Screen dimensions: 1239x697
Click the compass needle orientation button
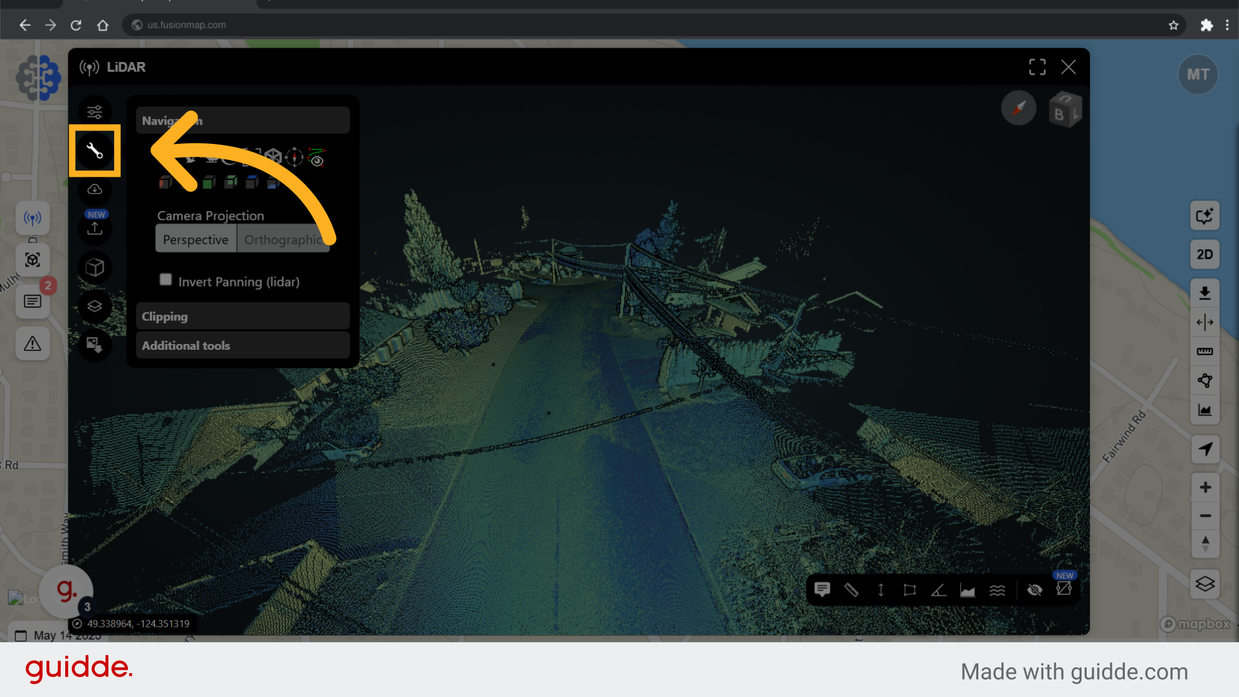(x=1019, y=108)
